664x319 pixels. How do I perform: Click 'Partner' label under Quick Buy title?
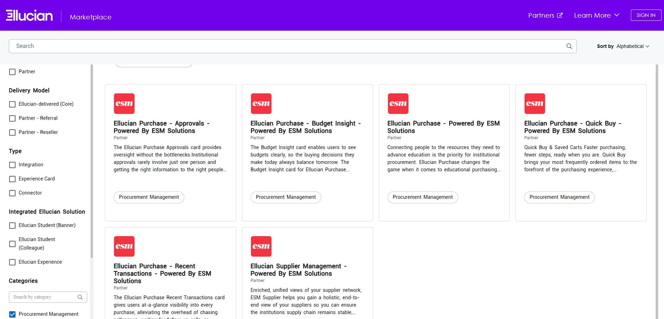531,138
